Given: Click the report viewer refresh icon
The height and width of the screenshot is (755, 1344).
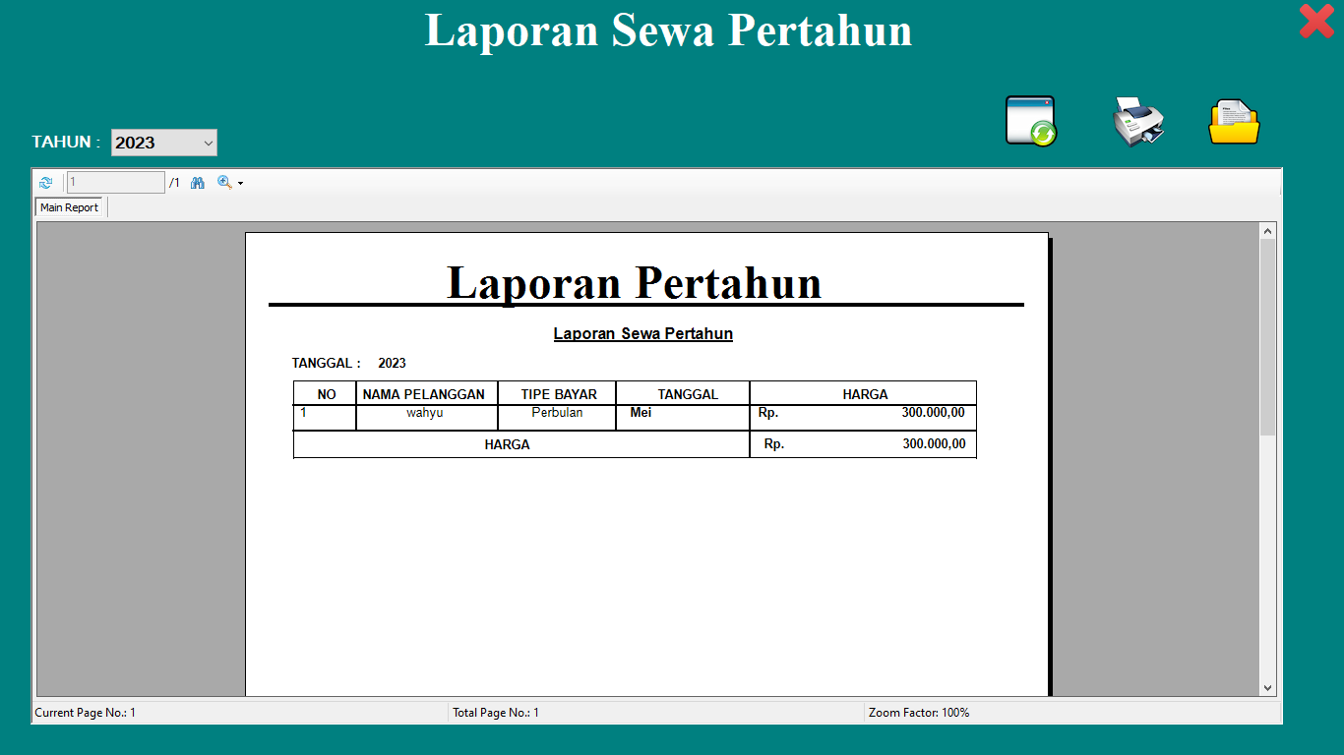Looking at the screenshot, I should (45, 183).
